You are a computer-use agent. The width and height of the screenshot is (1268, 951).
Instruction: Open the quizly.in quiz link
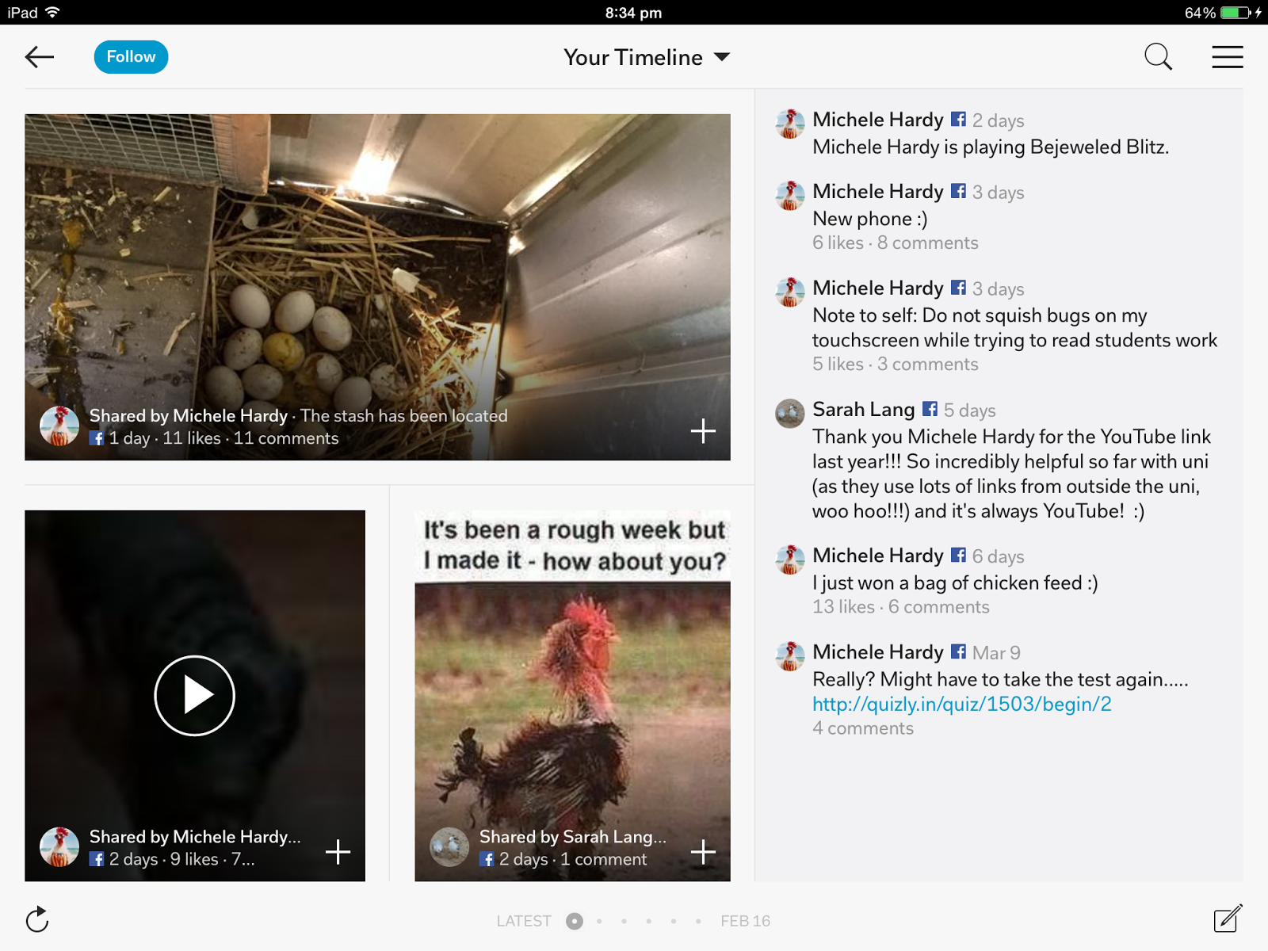[x=961, y=704]
